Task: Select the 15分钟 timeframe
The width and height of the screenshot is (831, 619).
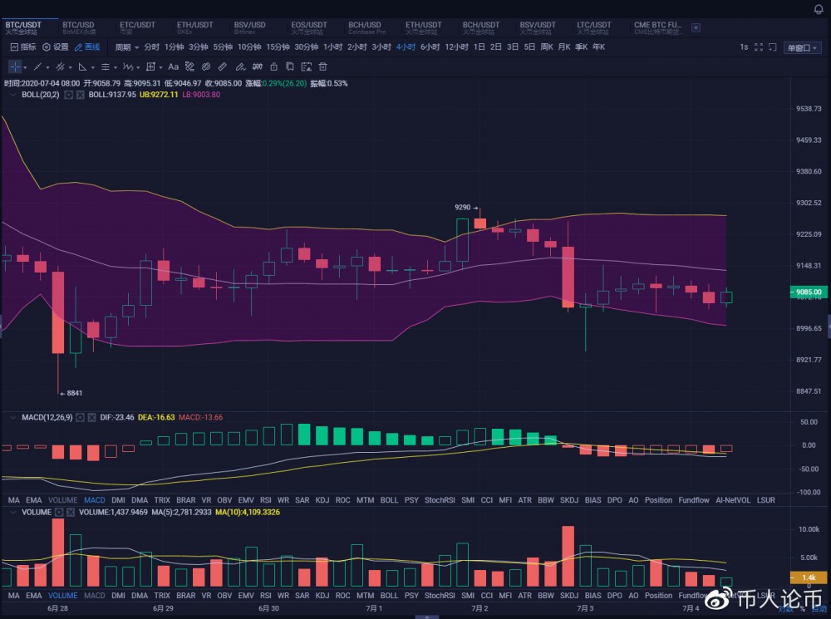Action: 278,47
